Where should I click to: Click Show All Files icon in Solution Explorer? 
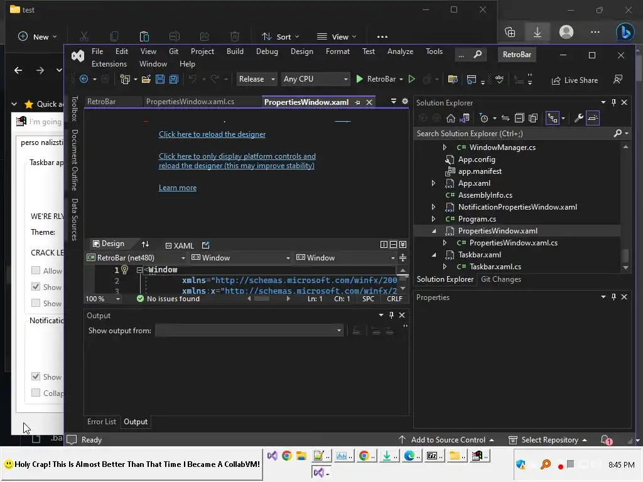(x=533, y=119)
